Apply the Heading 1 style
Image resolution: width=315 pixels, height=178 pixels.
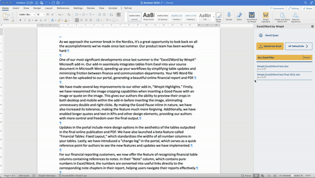(176, 17)
